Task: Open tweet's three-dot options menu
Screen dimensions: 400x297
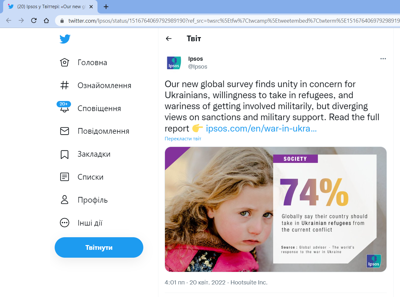Action: (x=383, y=59)
